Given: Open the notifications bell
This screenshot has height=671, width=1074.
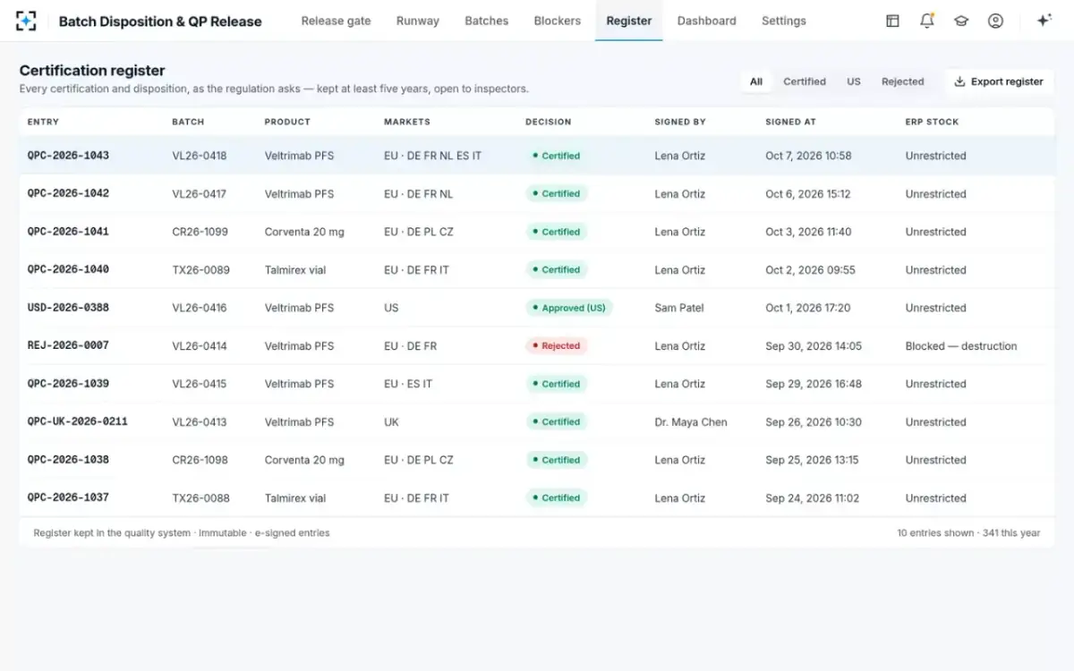Looking at the screenshot, I should (x=927, y=21).
